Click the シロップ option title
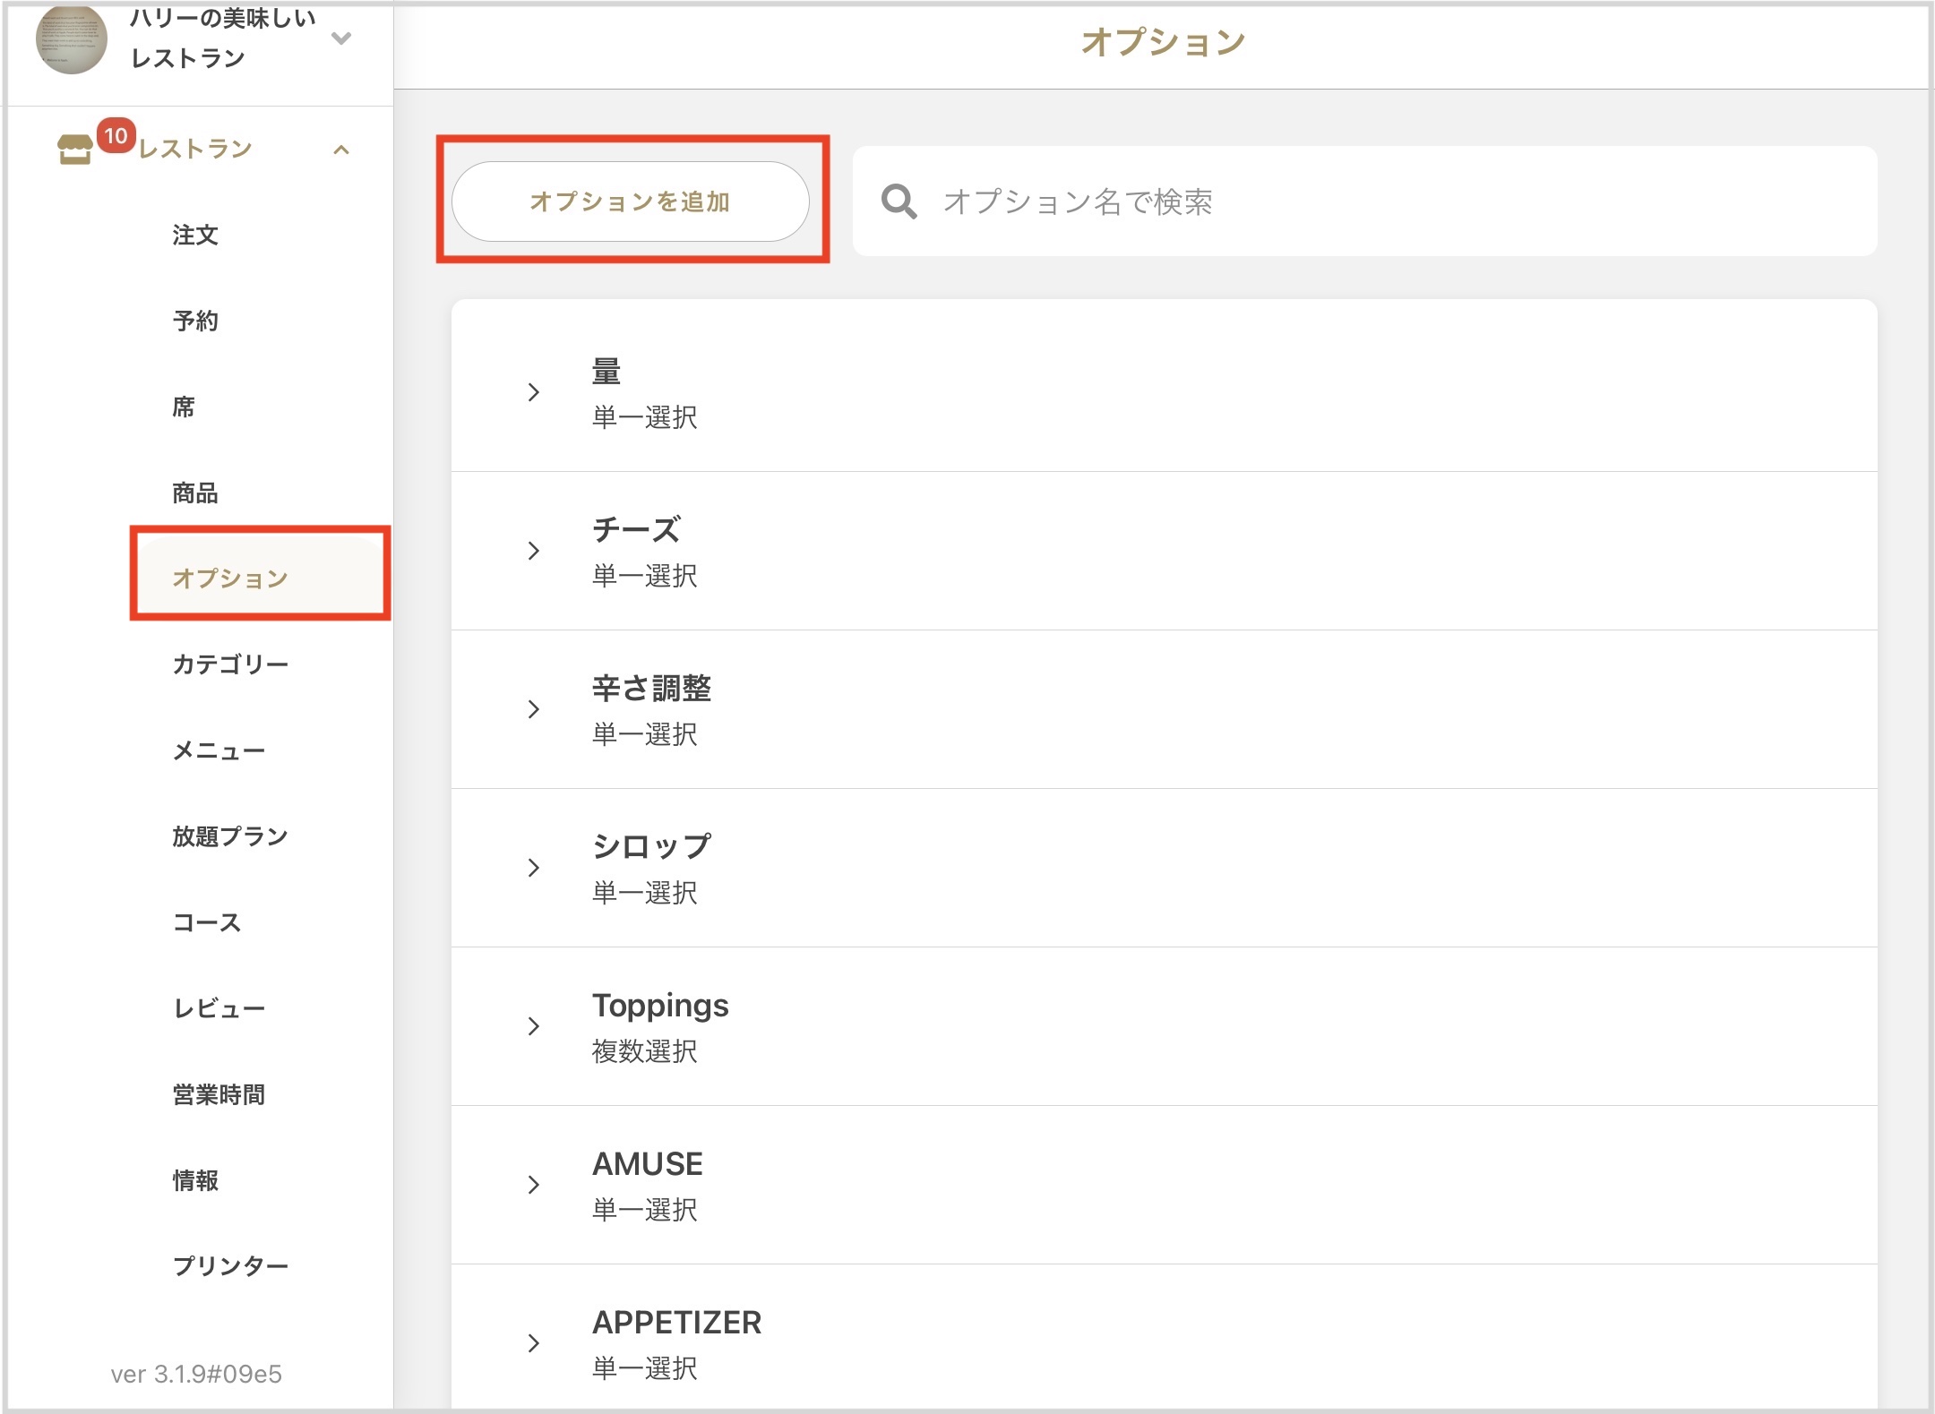 (x=651, y=847)
